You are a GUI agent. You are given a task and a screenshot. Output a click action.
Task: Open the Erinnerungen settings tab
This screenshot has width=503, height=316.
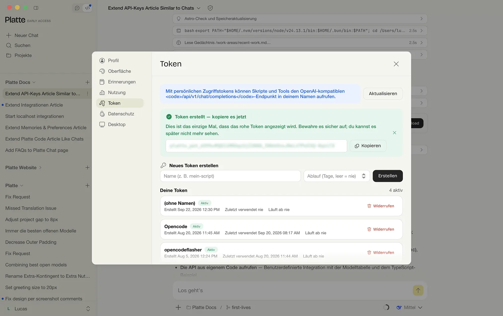pos(120,82)
